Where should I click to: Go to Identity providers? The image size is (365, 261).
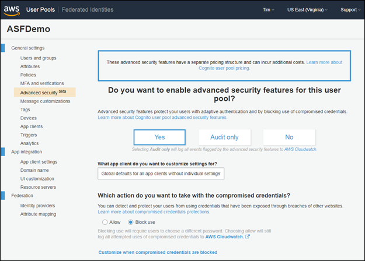[37, 206]
